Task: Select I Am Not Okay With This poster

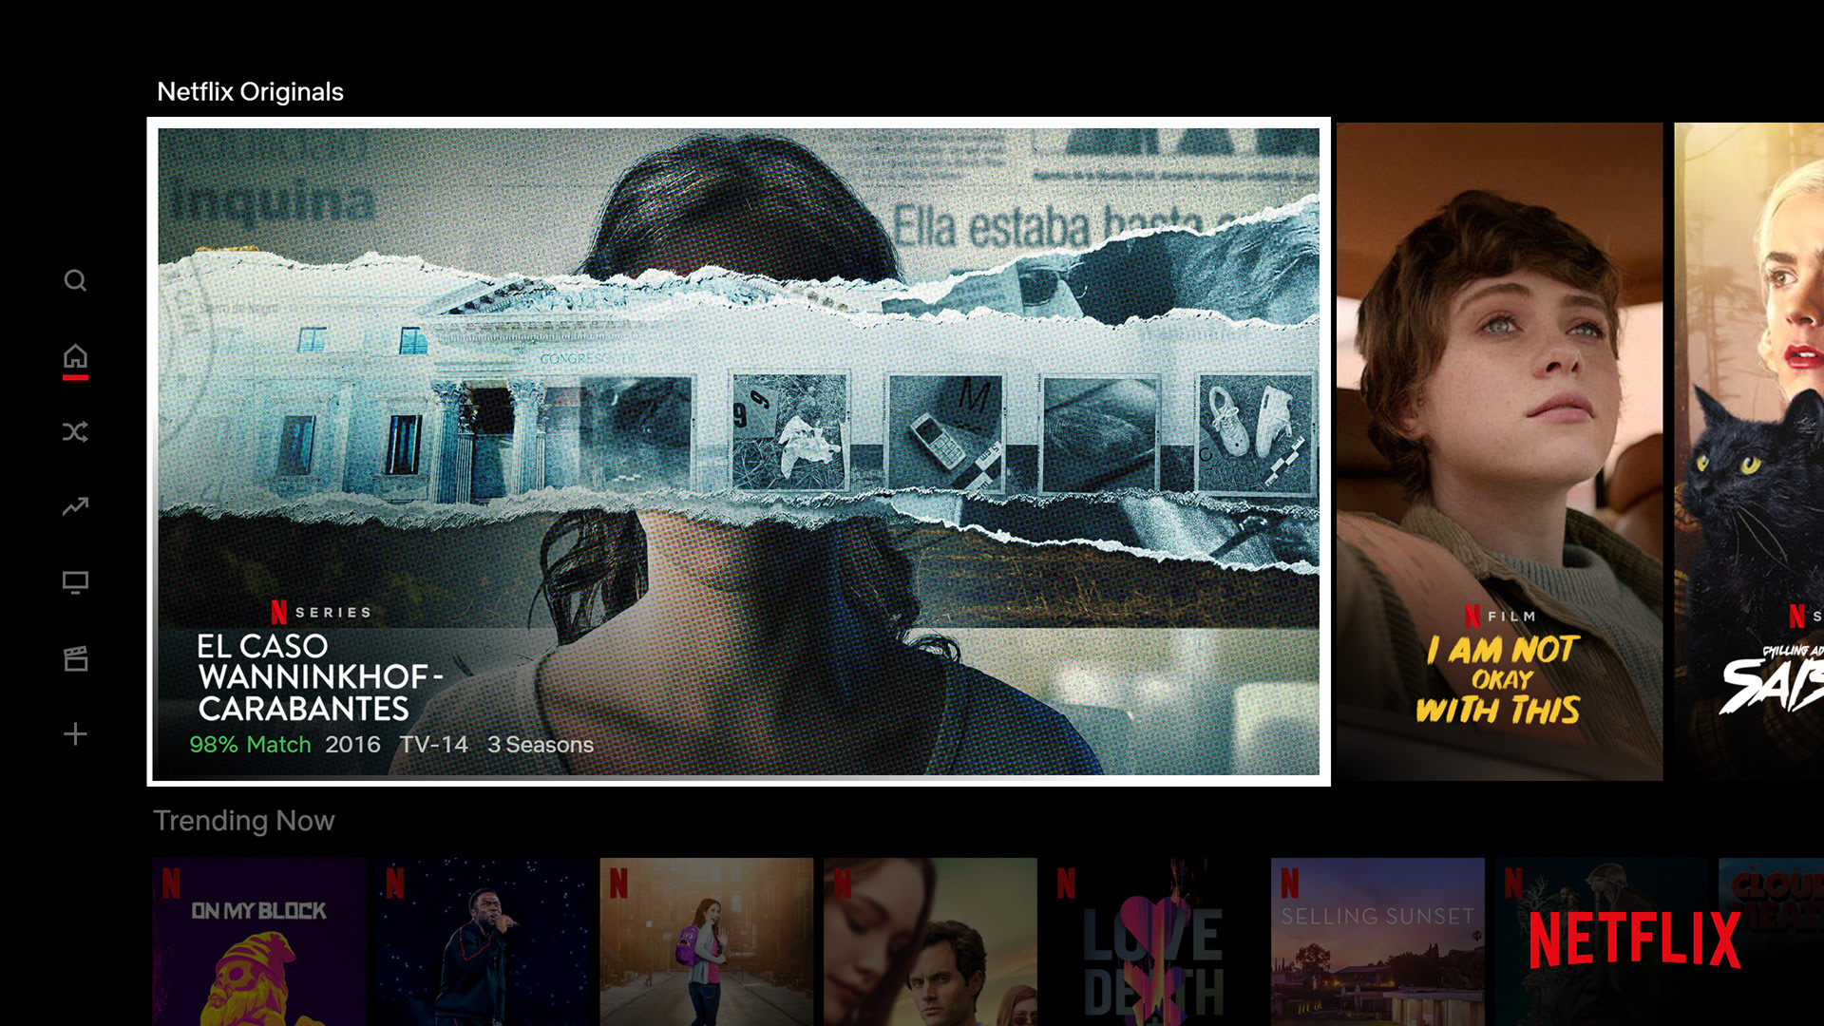Action: 1499,451
